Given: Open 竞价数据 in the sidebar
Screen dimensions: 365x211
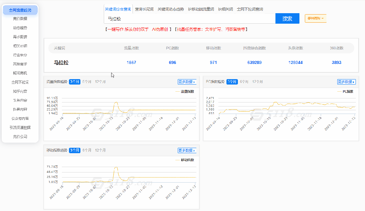Looking at the screenshot, I should point(20,19).
